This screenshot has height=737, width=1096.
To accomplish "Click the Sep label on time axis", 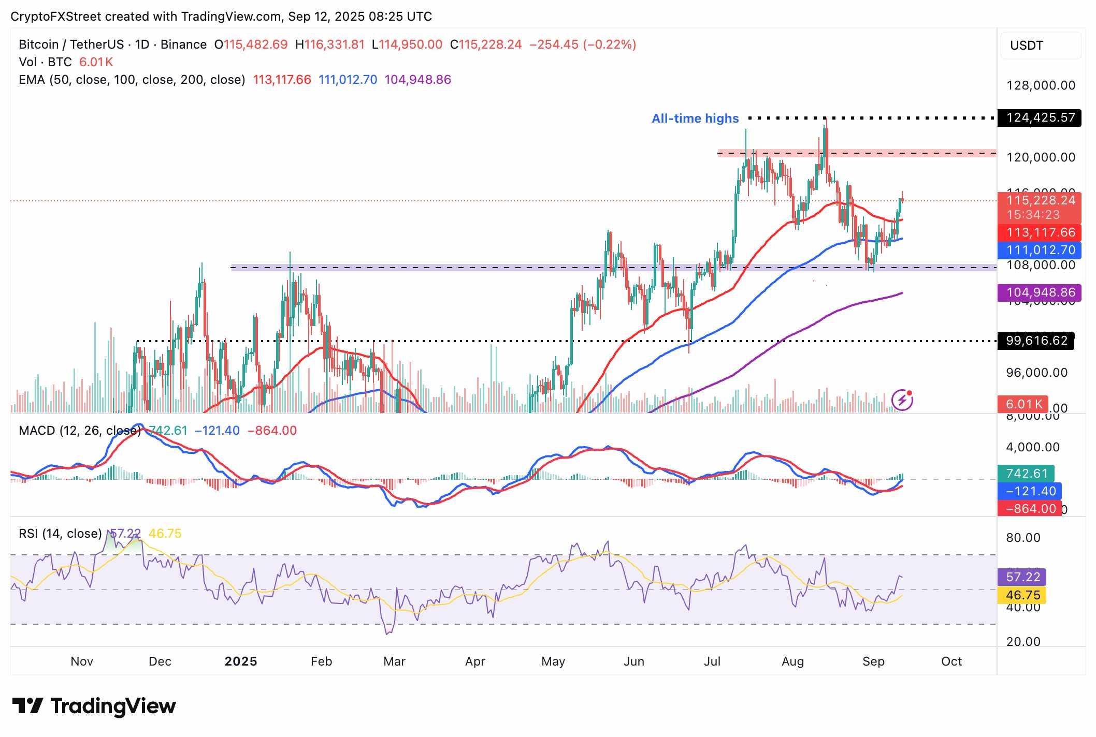I will 873,661.
